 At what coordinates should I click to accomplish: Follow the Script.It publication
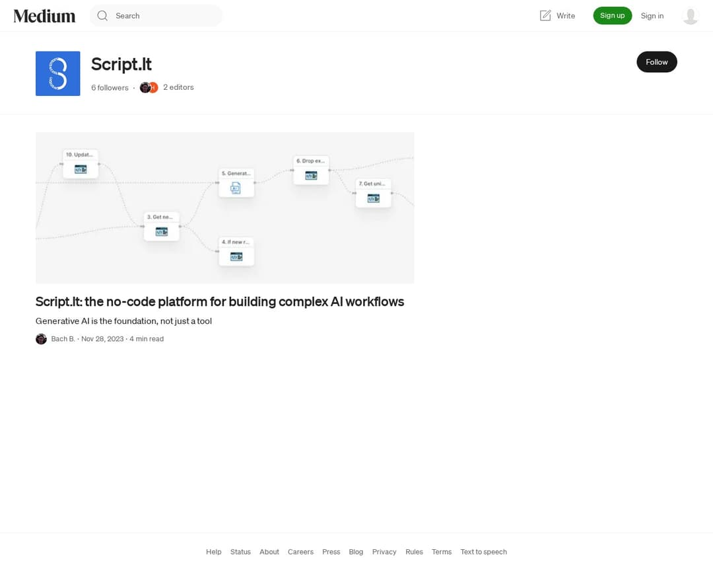click(x=656, y=62)
